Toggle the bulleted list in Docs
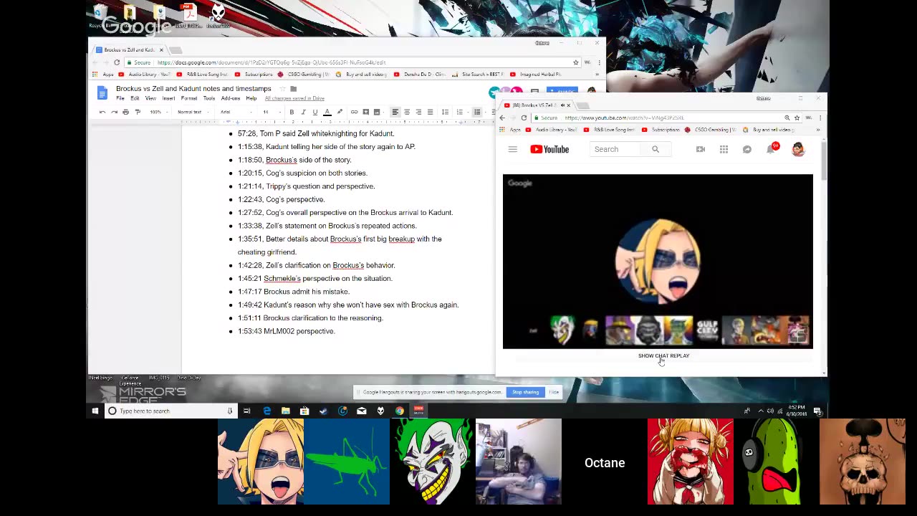The image size is (917, 516). click(477, 112)
